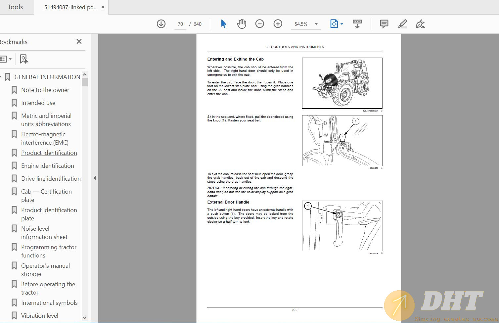The height and width of the screenshot is (323, 499).
Task: Click bookmark icon beside Programming tractor functions
Action: pos(14,247)
